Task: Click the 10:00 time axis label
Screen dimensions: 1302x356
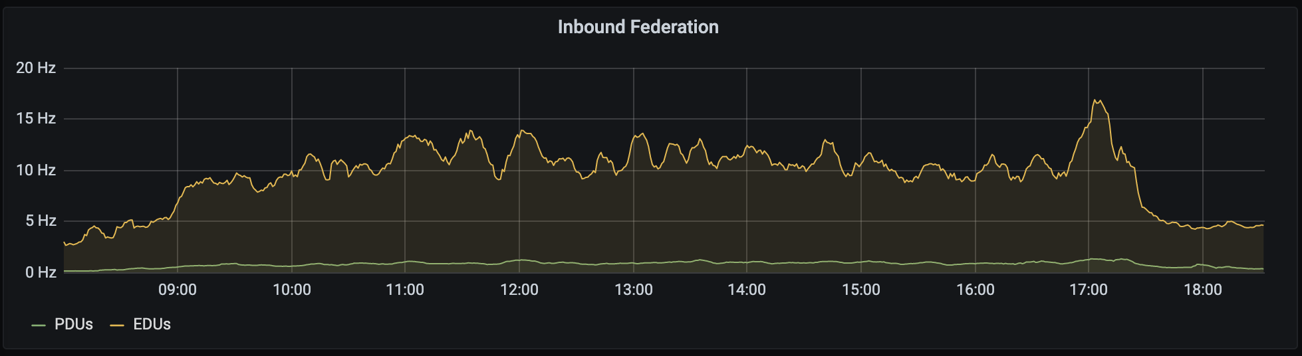Action: pos(292,290)
